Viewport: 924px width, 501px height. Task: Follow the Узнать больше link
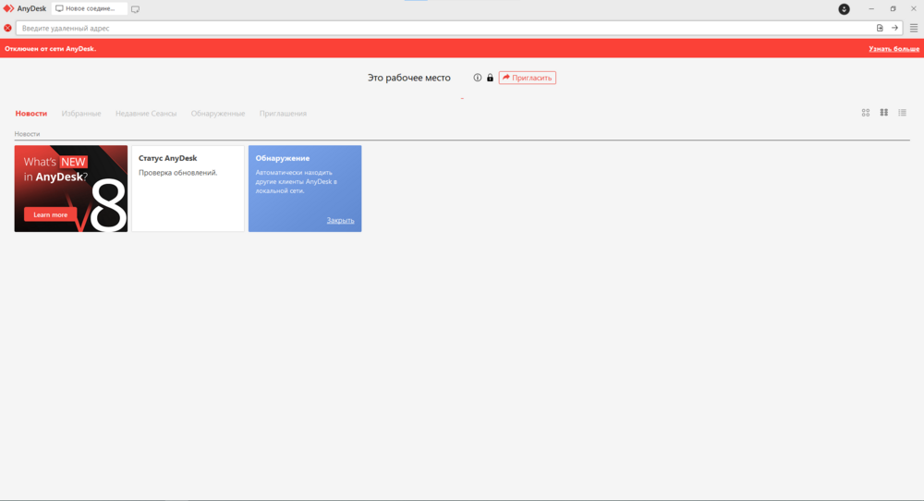tap(894, 49)
